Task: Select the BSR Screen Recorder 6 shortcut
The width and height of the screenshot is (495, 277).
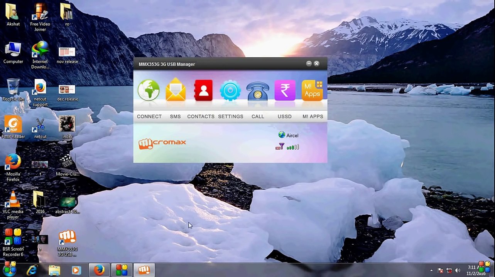Action: (x=13, y=243)
